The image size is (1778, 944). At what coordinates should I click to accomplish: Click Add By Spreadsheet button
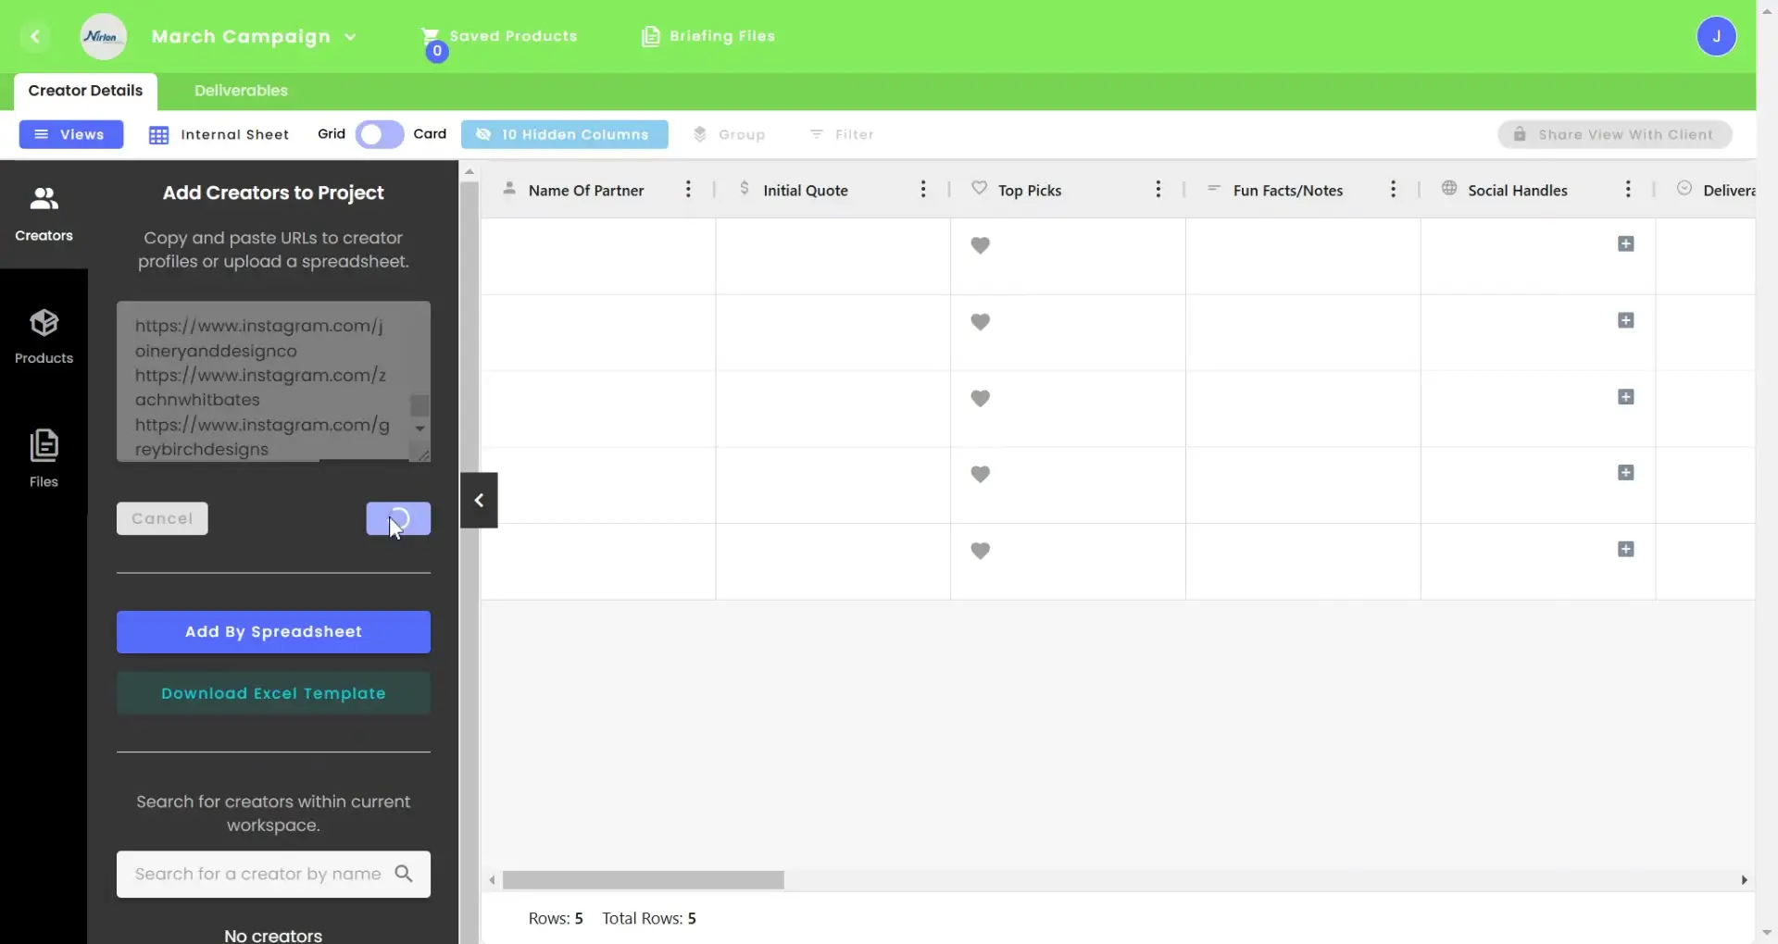(273, 631)
